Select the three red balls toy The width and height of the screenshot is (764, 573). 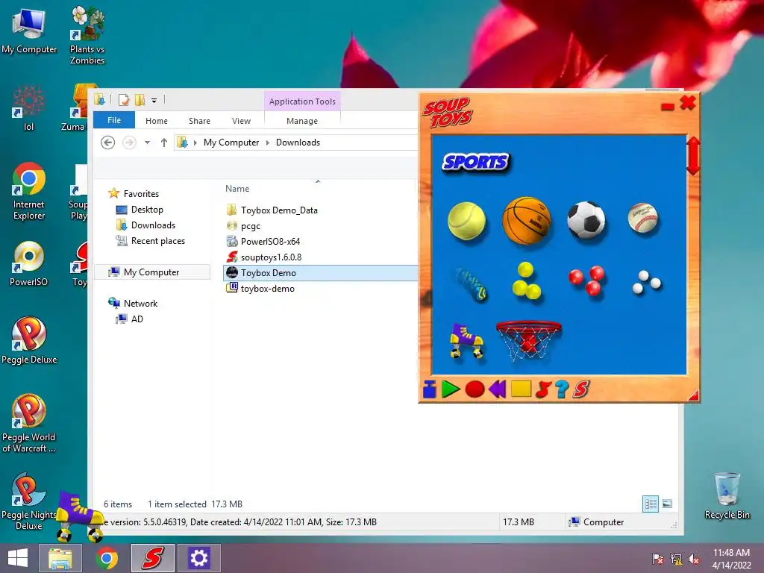coord(586,281)
